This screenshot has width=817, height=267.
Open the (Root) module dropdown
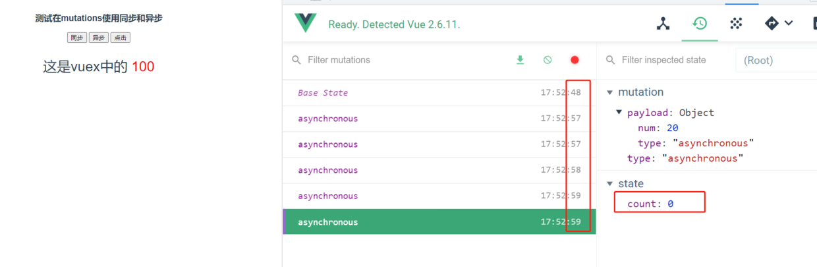point(774,60)
